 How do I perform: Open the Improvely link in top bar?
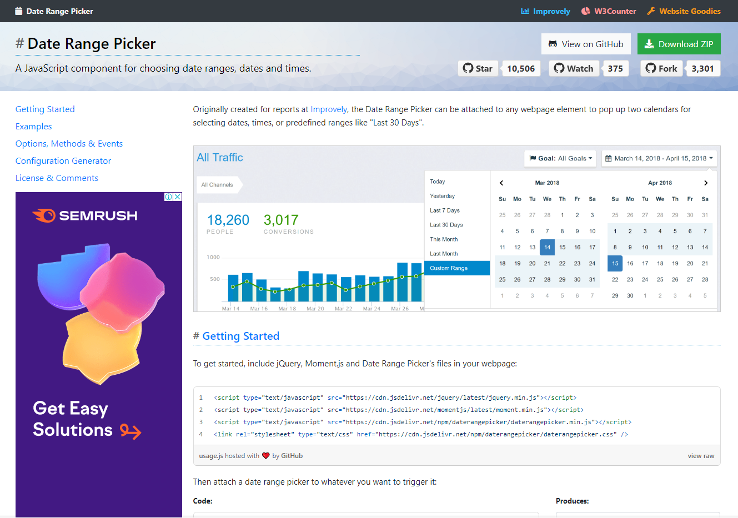545,11
